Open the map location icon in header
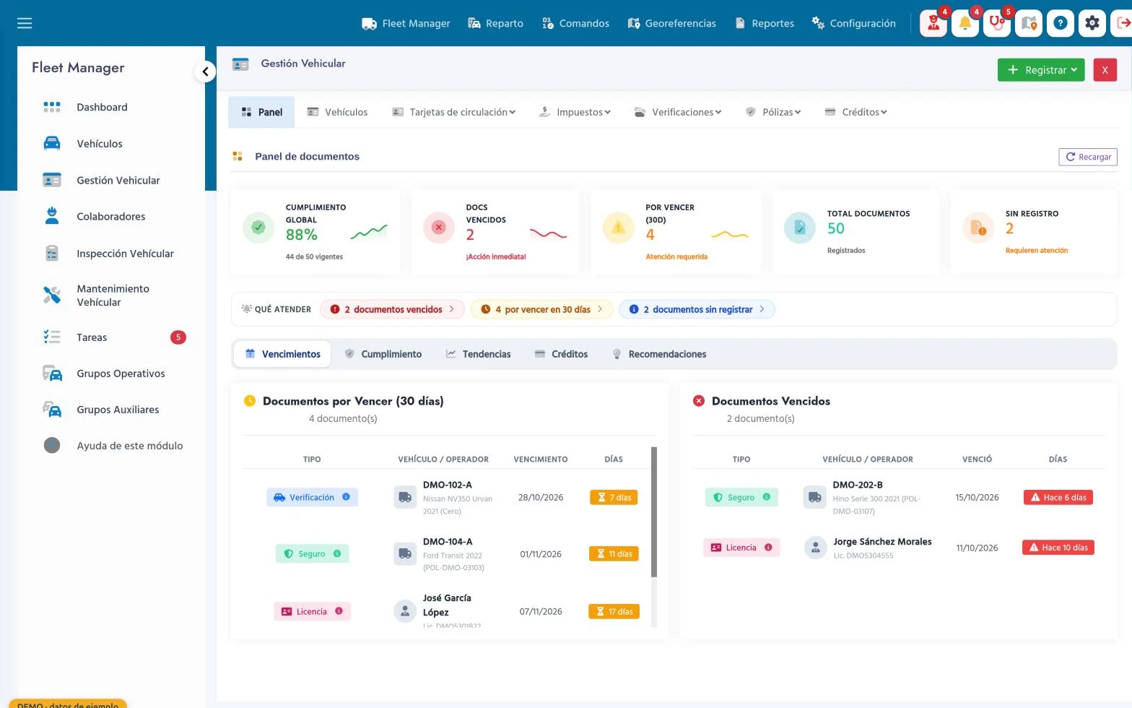Screen dimensions: 1132x708 1029,23
